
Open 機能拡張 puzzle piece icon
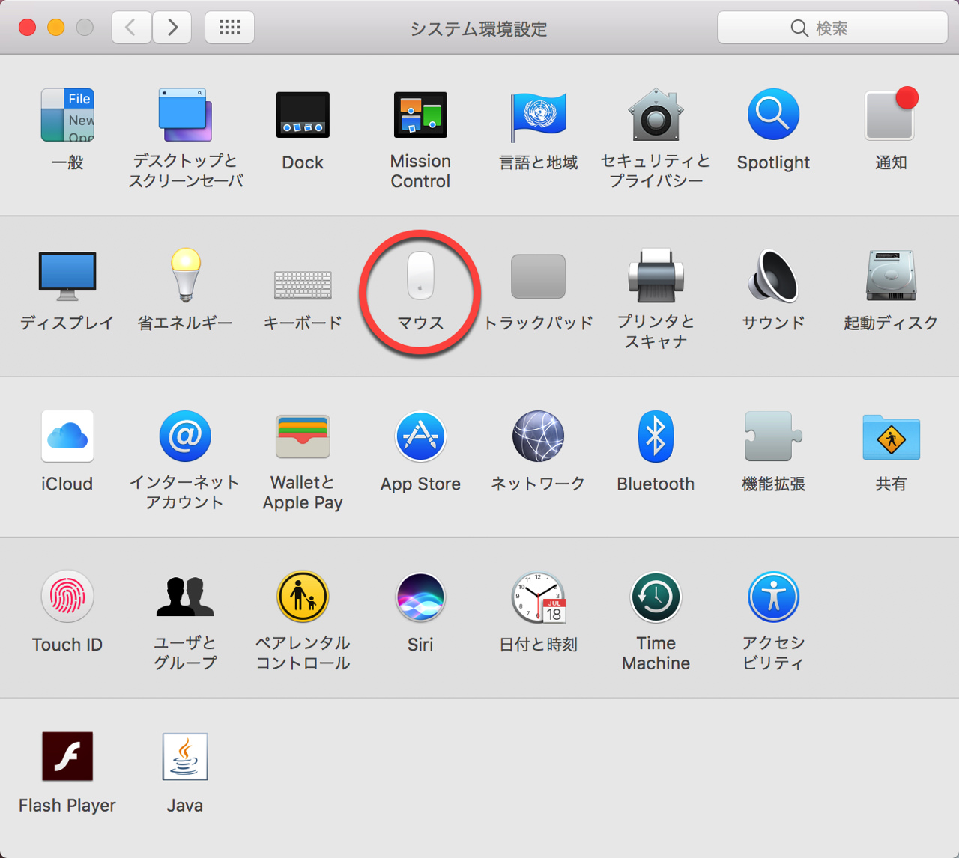tap(773, 436)
